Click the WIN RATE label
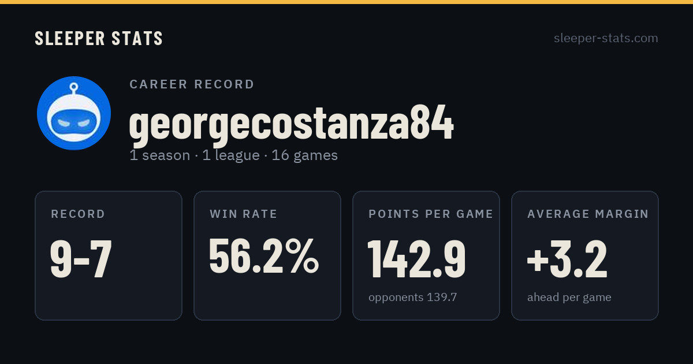This screenshot has width=693, height=364. coord(244,214)
